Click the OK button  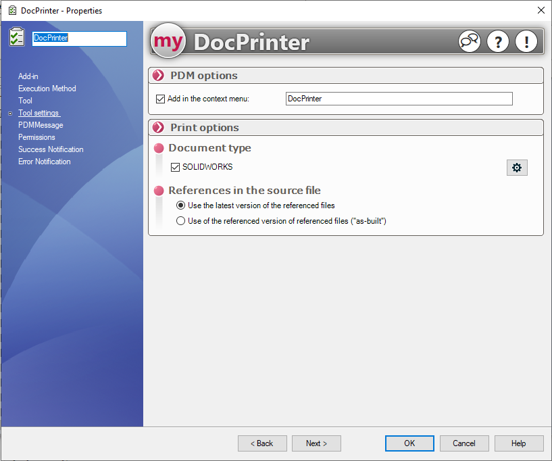(x=409, y=443)
